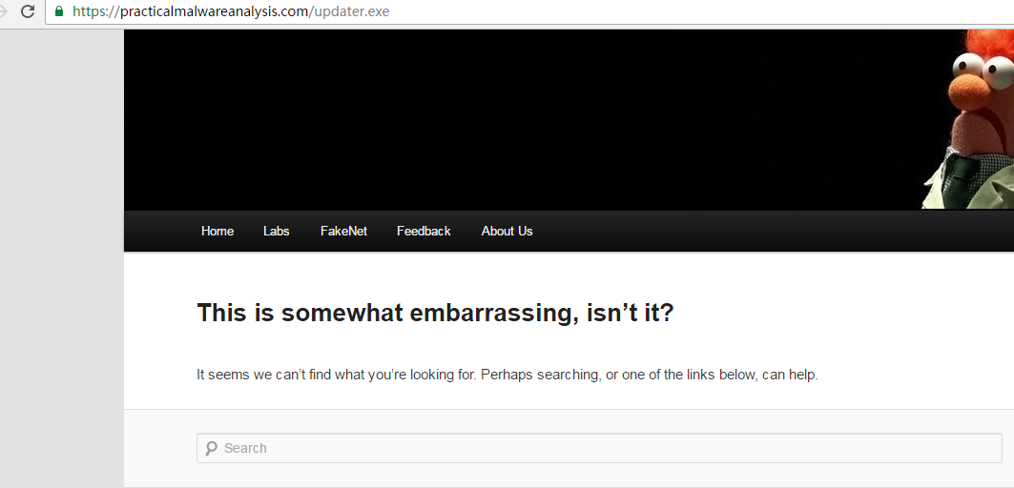Open the About Us page
The height and width of the screenshot is (488, 1014).
(507, 231)
